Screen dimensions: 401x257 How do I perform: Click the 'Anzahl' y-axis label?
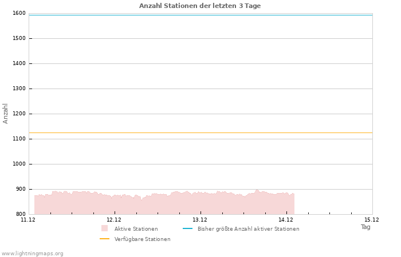[x=6, y=113]
